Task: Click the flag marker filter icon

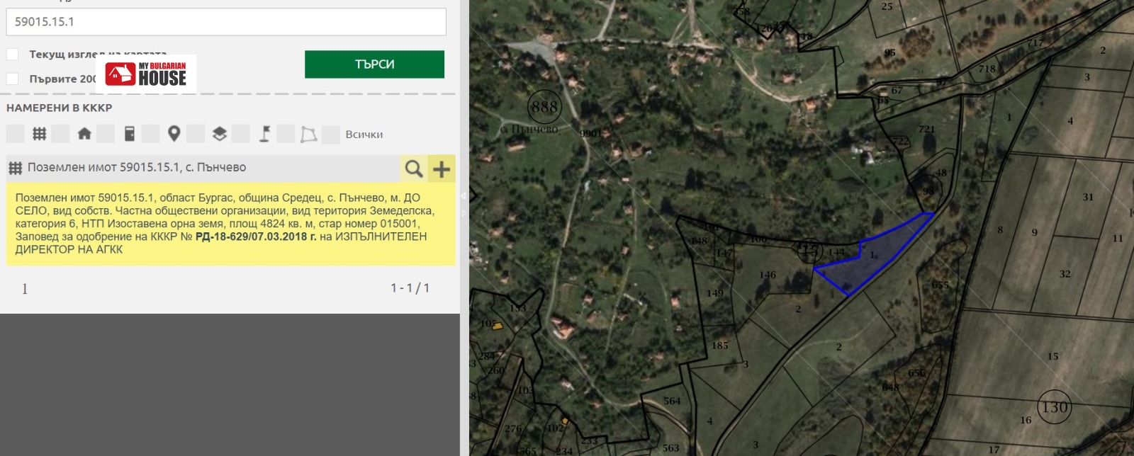Action: coord(264,134)
